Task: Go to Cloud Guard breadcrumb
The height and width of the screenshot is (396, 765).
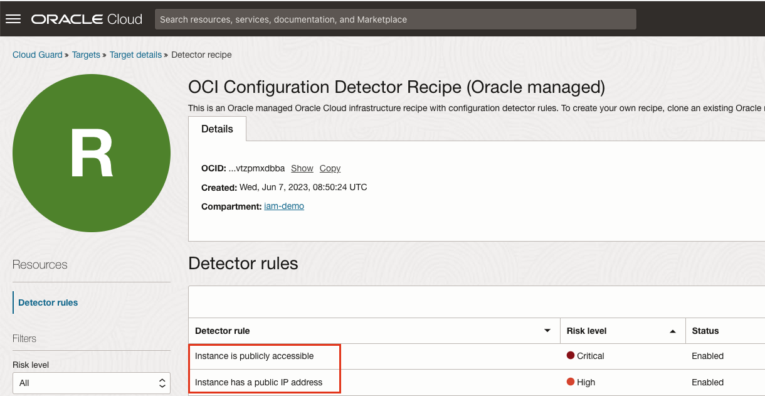Action: [x=38, y=55]
